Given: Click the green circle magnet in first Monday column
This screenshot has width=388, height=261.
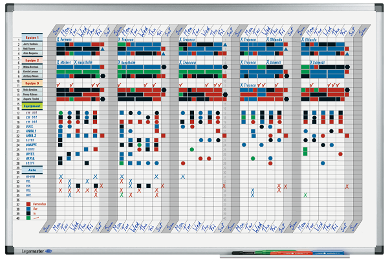Looking at the screenshot, I should click(x=61, y=113).
